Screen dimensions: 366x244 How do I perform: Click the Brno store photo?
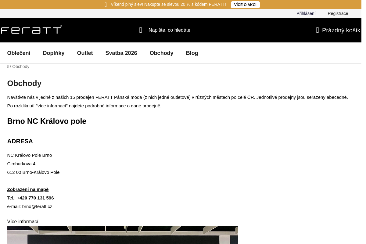122,235
